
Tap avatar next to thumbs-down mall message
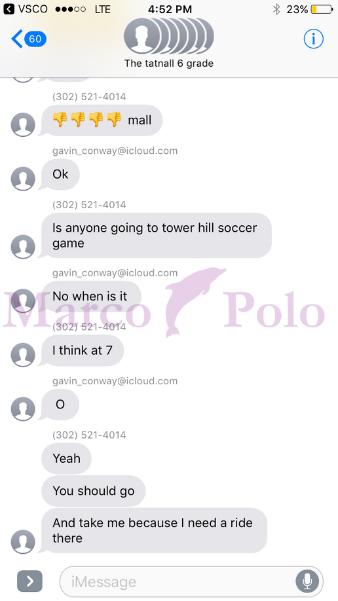point(23,124)
